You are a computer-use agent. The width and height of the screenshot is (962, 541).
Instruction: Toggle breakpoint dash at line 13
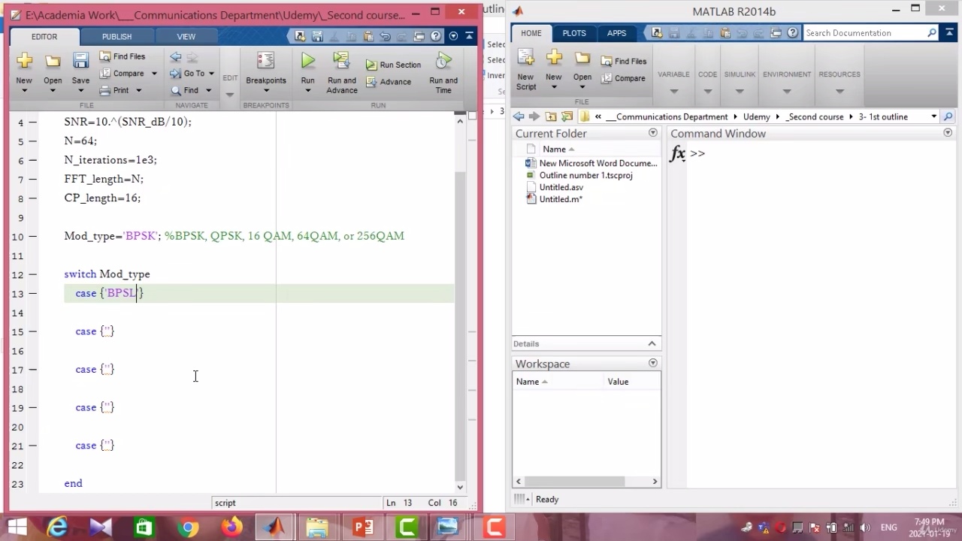tap(32, 294)
